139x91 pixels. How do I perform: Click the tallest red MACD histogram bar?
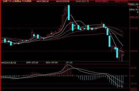(67, 70)
